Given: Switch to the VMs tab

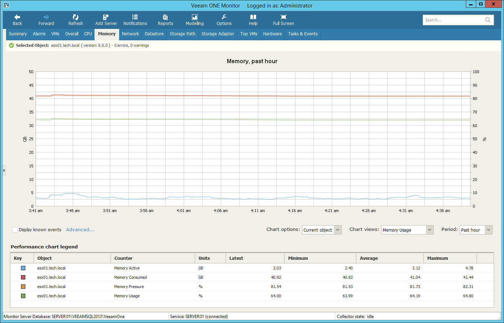Looking at the screenshot, I should pos(56,34).
